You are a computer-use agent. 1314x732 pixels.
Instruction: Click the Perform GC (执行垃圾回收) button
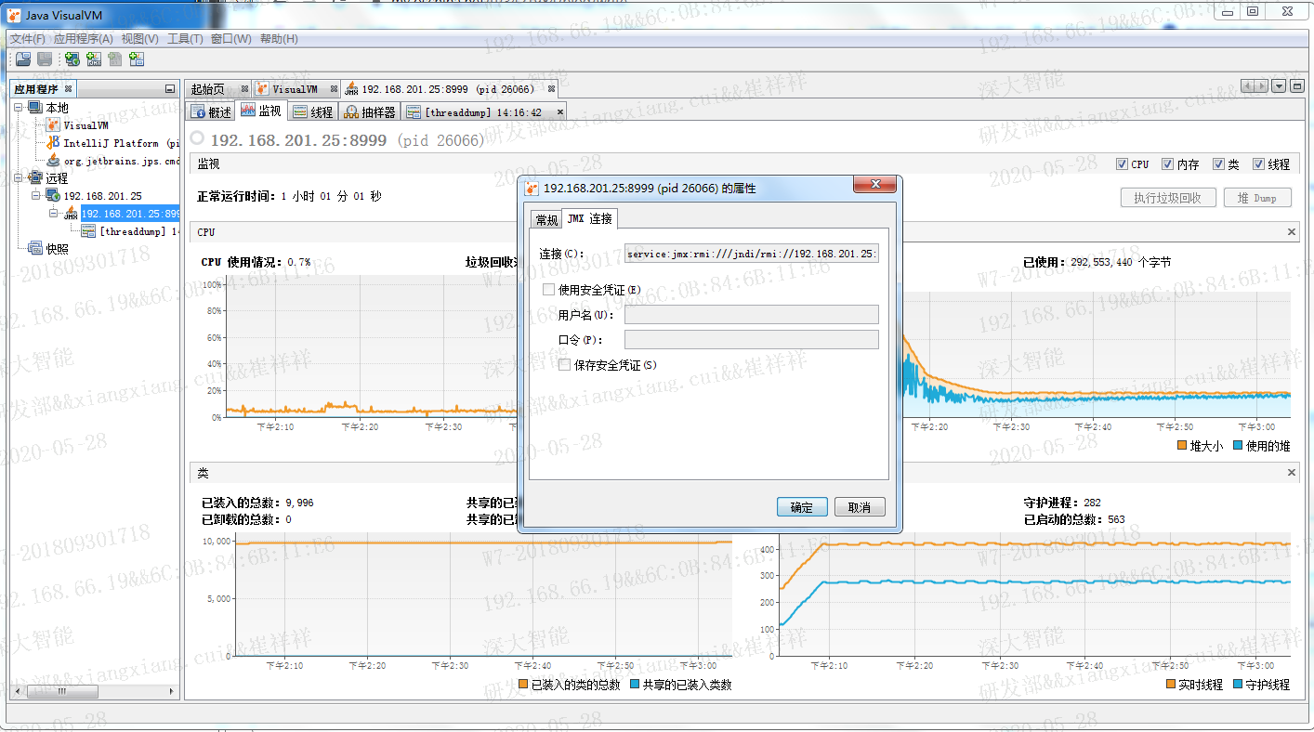(x=1168, y=198)
